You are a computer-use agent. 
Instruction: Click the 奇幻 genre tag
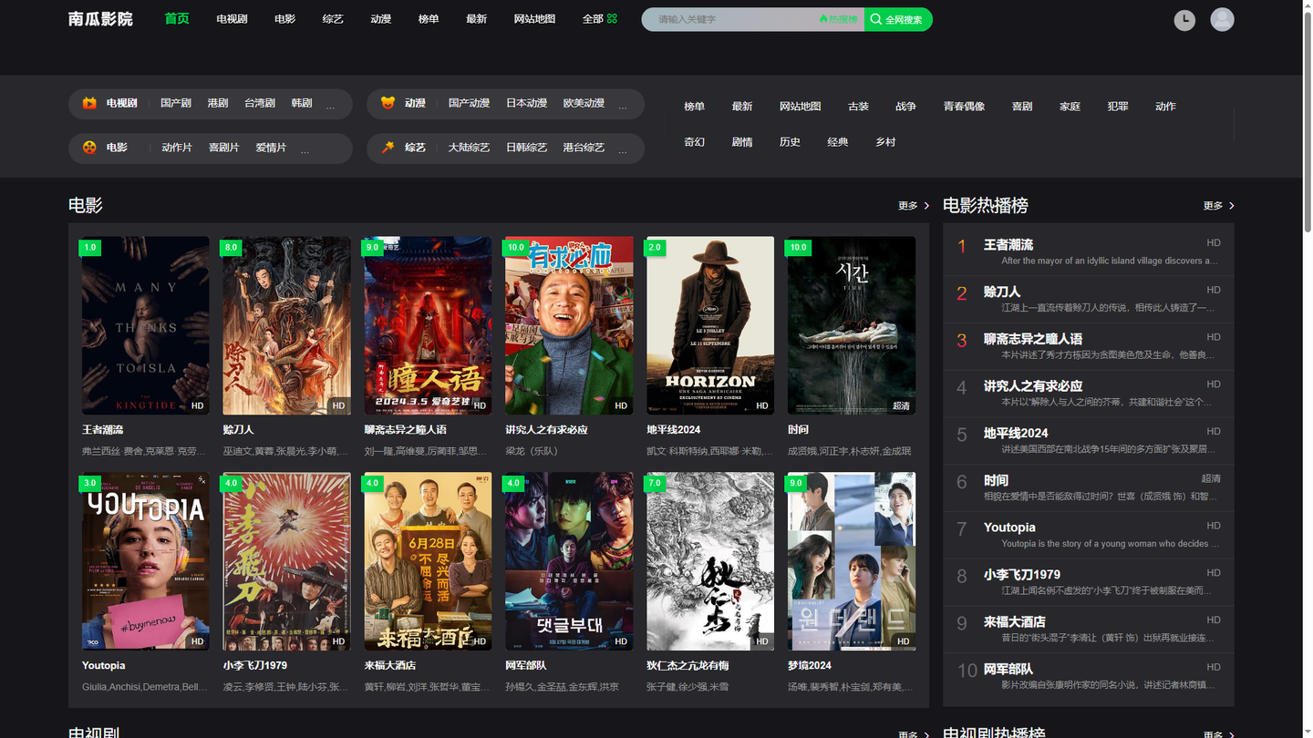coord(695,141)
